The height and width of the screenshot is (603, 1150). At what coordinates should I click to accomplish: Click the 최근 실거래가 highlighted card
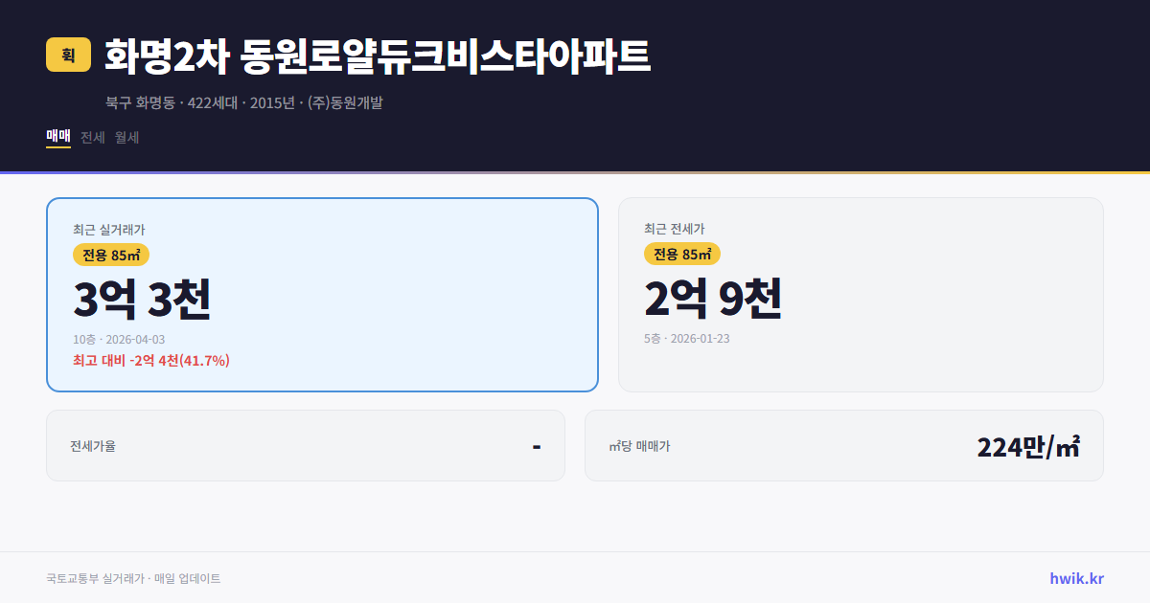322,293
